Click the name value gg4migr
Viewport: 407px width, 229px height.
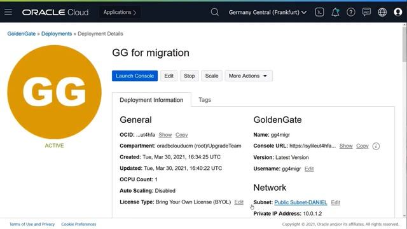tap(280, 135)
